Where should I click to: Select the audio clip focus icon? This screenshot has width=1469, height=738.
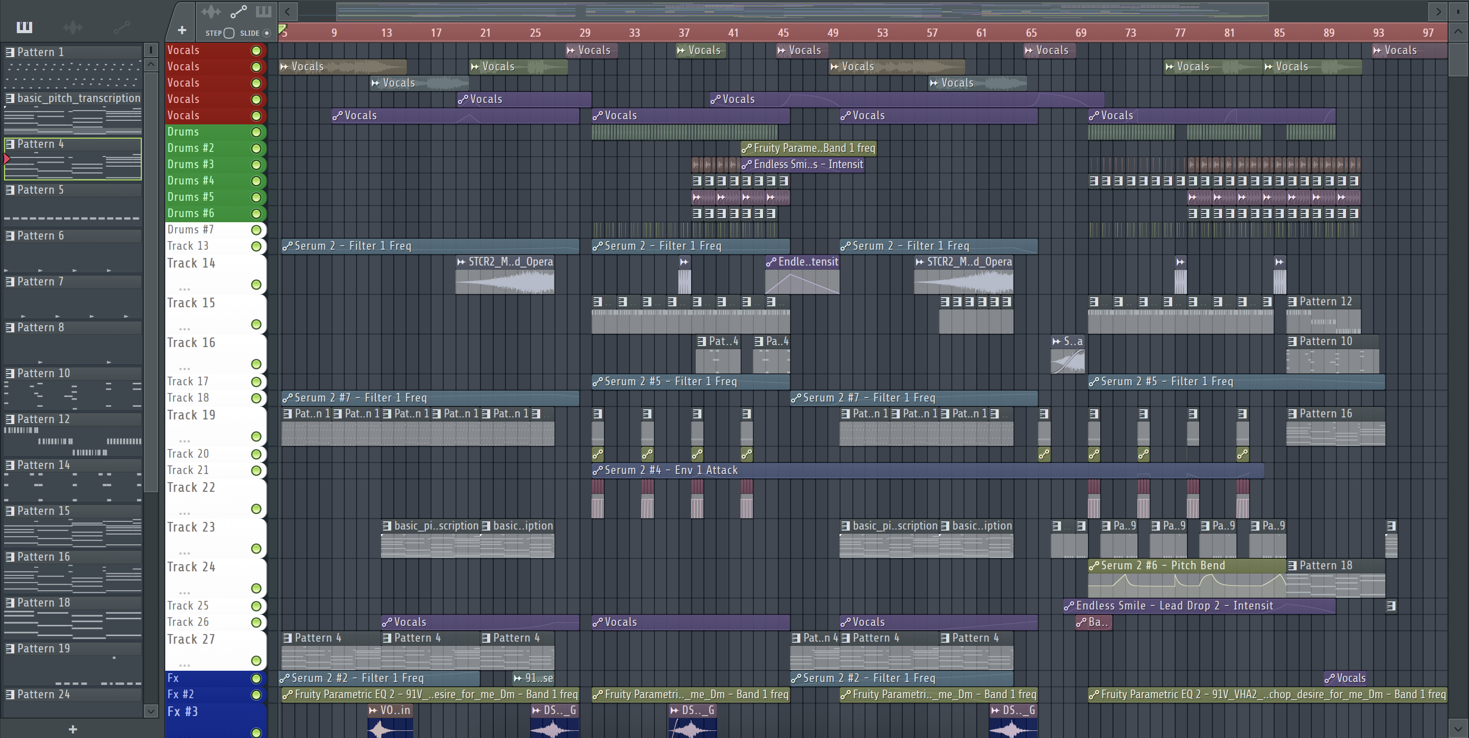pyautogui.click(x=211, y=11)
